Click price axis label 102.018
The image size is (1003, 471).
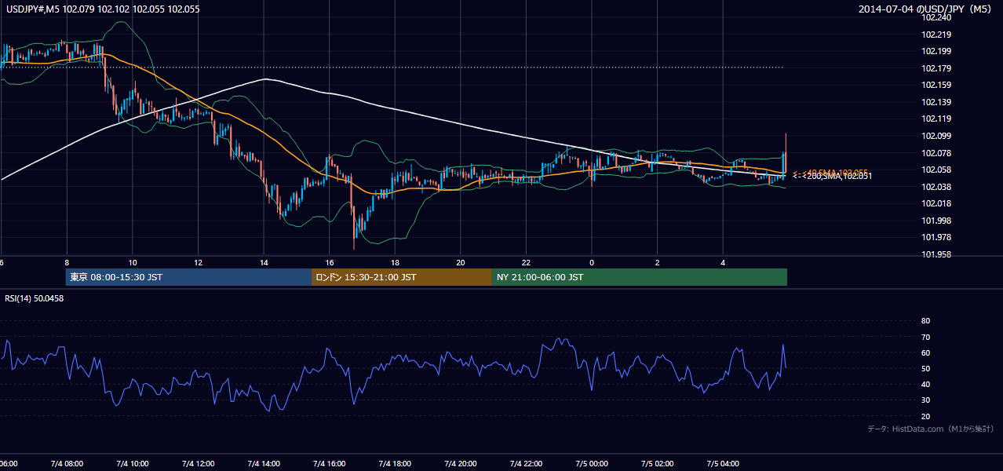tap(937, 203)
